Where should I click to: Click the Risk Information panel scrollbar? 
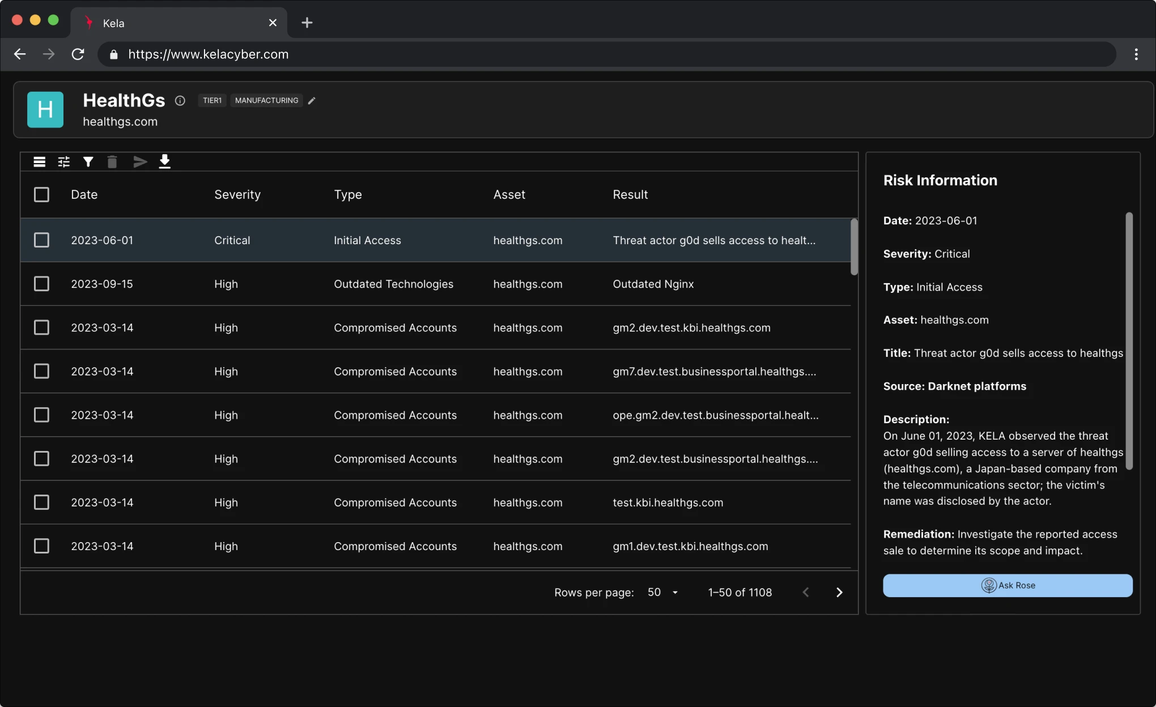[x=1129, y=341]
